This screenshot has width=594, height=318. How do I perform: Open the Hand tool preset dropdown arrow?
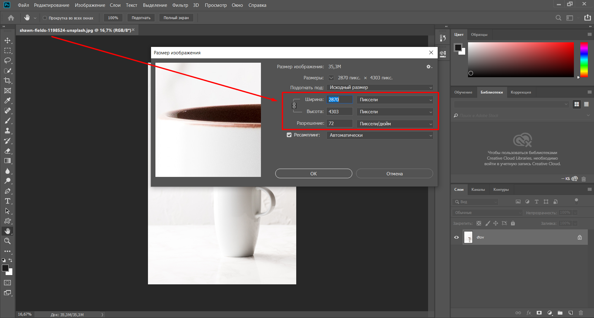pyautogui.click(x=35, y=18)
